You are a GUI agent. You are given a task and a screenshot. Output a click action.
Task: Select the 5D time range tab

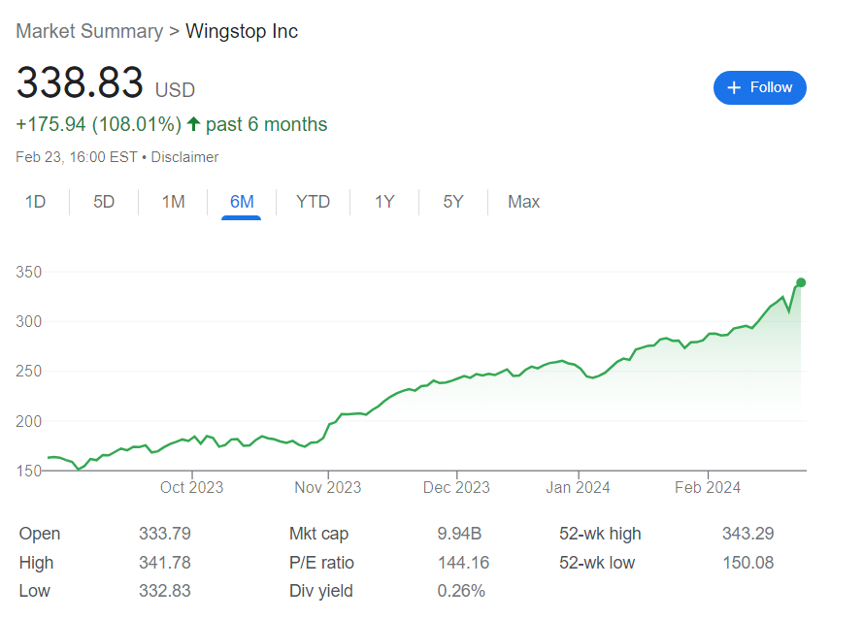(104, 202)
